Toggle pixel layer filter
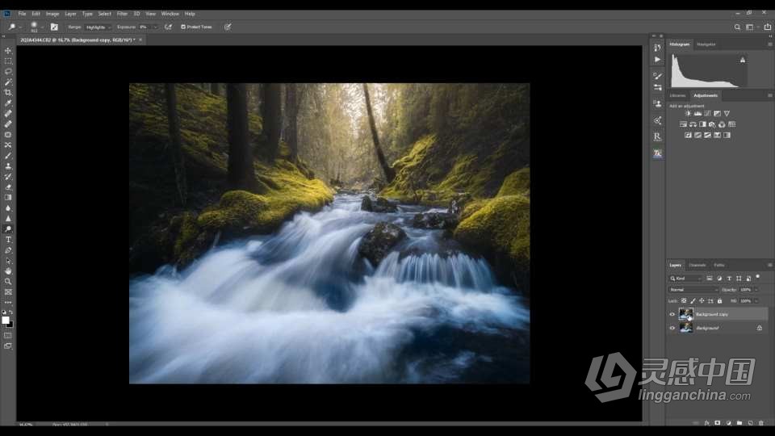Image resolution: width=775 pixels, height=436 pixels. coord(710,279)
